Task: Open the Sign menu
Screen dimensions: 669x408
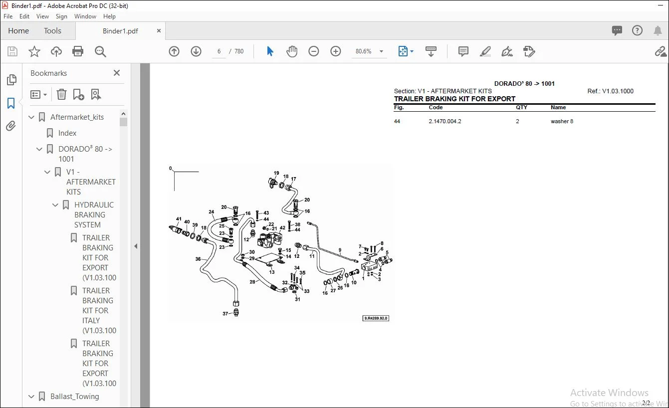Action: tap(61, 16)
